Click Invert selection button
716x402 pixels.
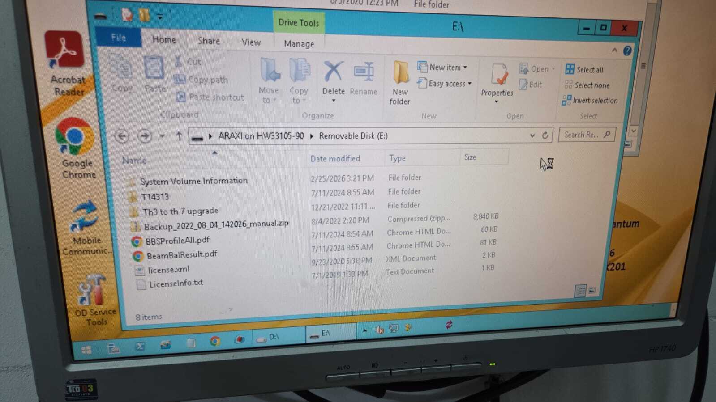point(590,101)
